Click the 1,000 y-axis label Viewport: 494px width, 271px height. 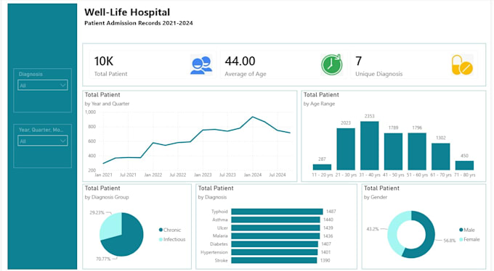[x=90, y=112]
